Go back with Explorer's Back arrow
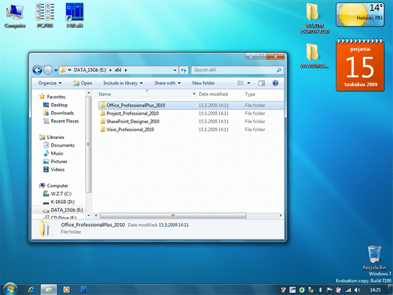The image size is (393, 295). (37, 70)
